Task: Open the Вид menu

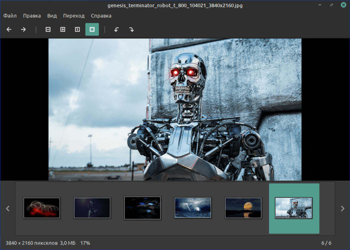Action: click(x=52, y=16)
